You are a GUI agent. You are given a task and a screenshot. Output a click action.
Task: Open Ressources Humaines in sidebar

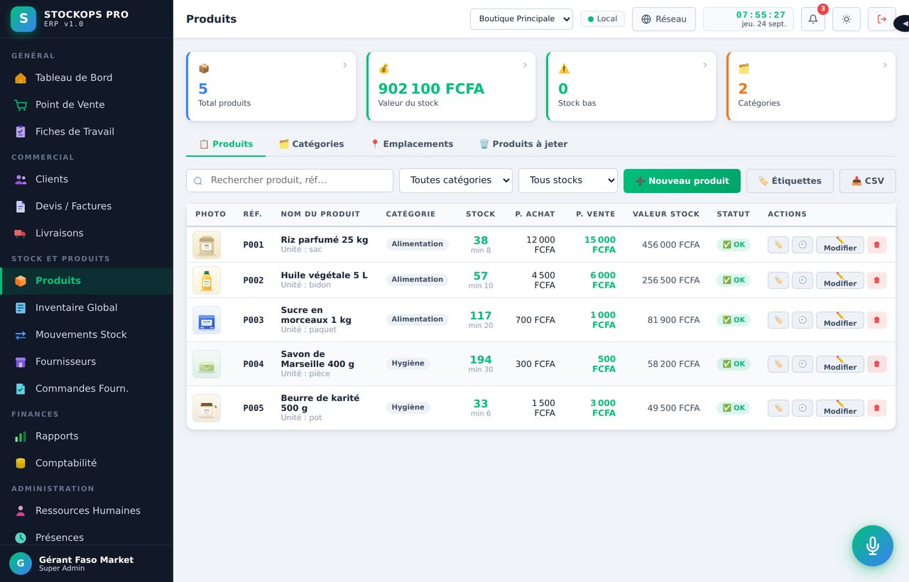87,511
